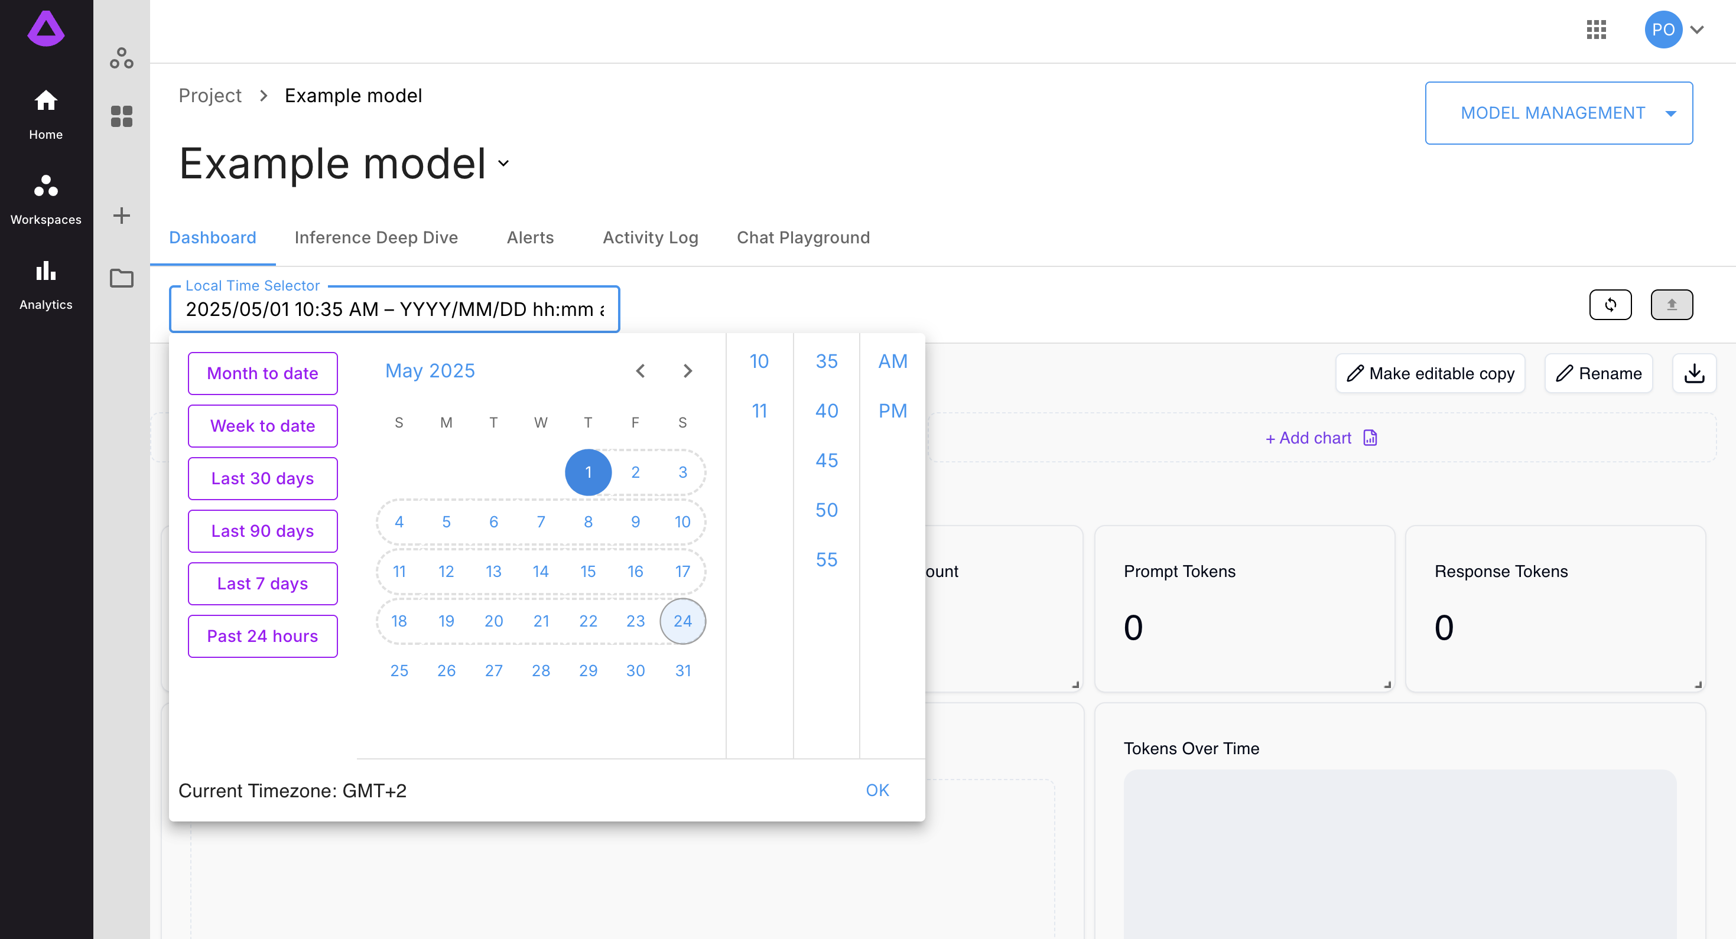The image size is (1736, 939).
Task: Select the Past 24 hours preset
Action: pyautogui.click(x=263, y=636)
